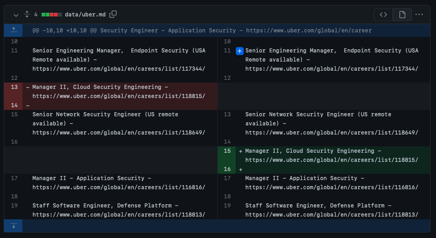Click left line number 15 beside Senior Network
The height and width of the screenshot is (238, 436).
coord(14,114)
